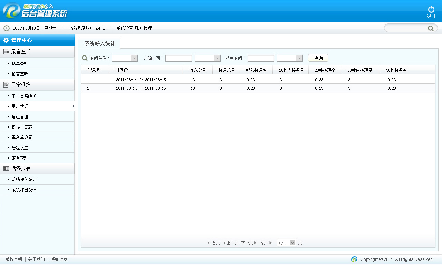Open 权限一览表 in the sidebar
This screenshot has height=265, width=442.
(x=37, y=127)
